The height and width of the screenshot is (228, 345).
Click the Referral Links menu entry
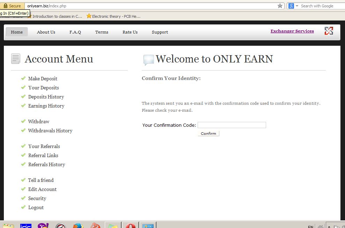click(x=43, y=155)
